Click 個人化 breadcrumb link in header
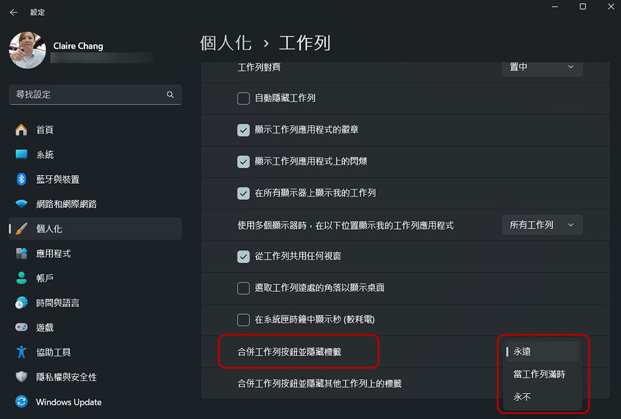 [x=226, y=43]
